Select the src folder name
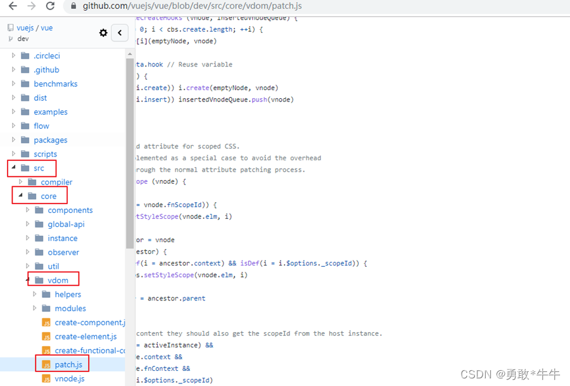This screenshot has width=570, height=386. [39, 168]
